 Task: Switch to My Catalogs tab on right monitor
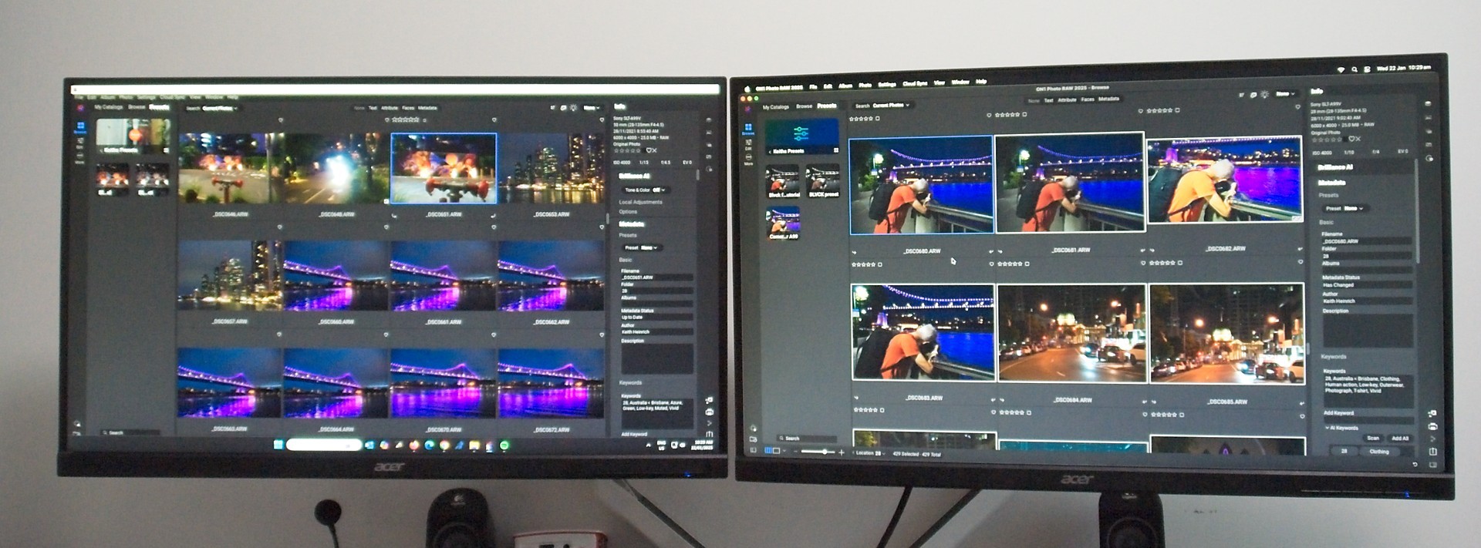(x=775, y=106)
